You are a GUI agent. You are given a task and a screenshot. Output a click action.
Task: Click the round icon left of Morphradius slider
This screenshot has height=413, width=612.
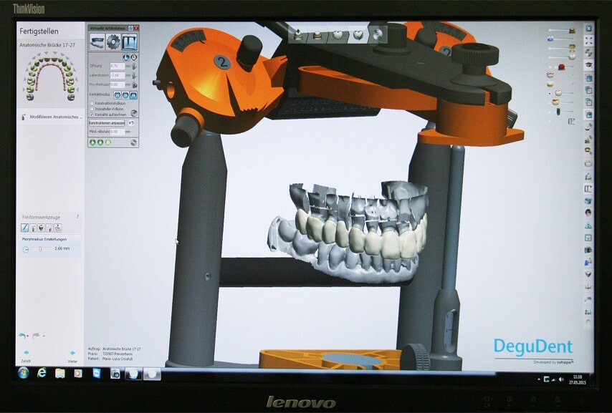[x=26, y=250]
